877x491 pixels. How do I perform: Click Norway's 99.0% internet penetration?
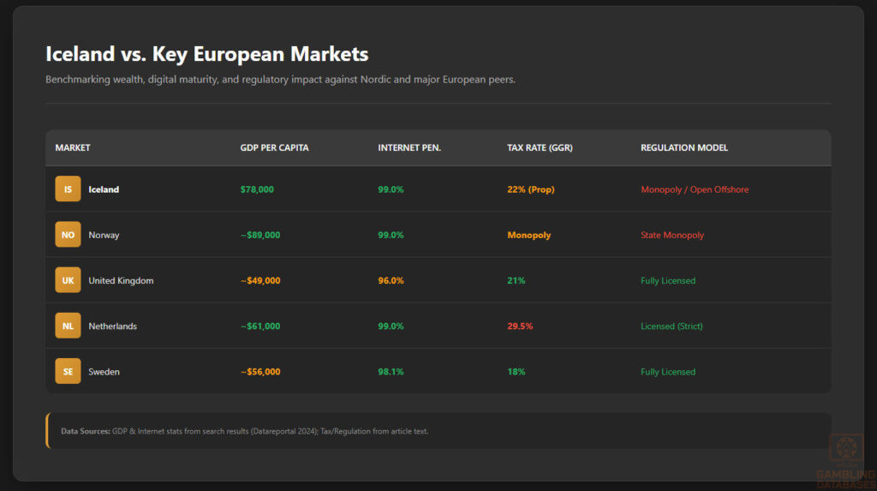coord(391,235)
